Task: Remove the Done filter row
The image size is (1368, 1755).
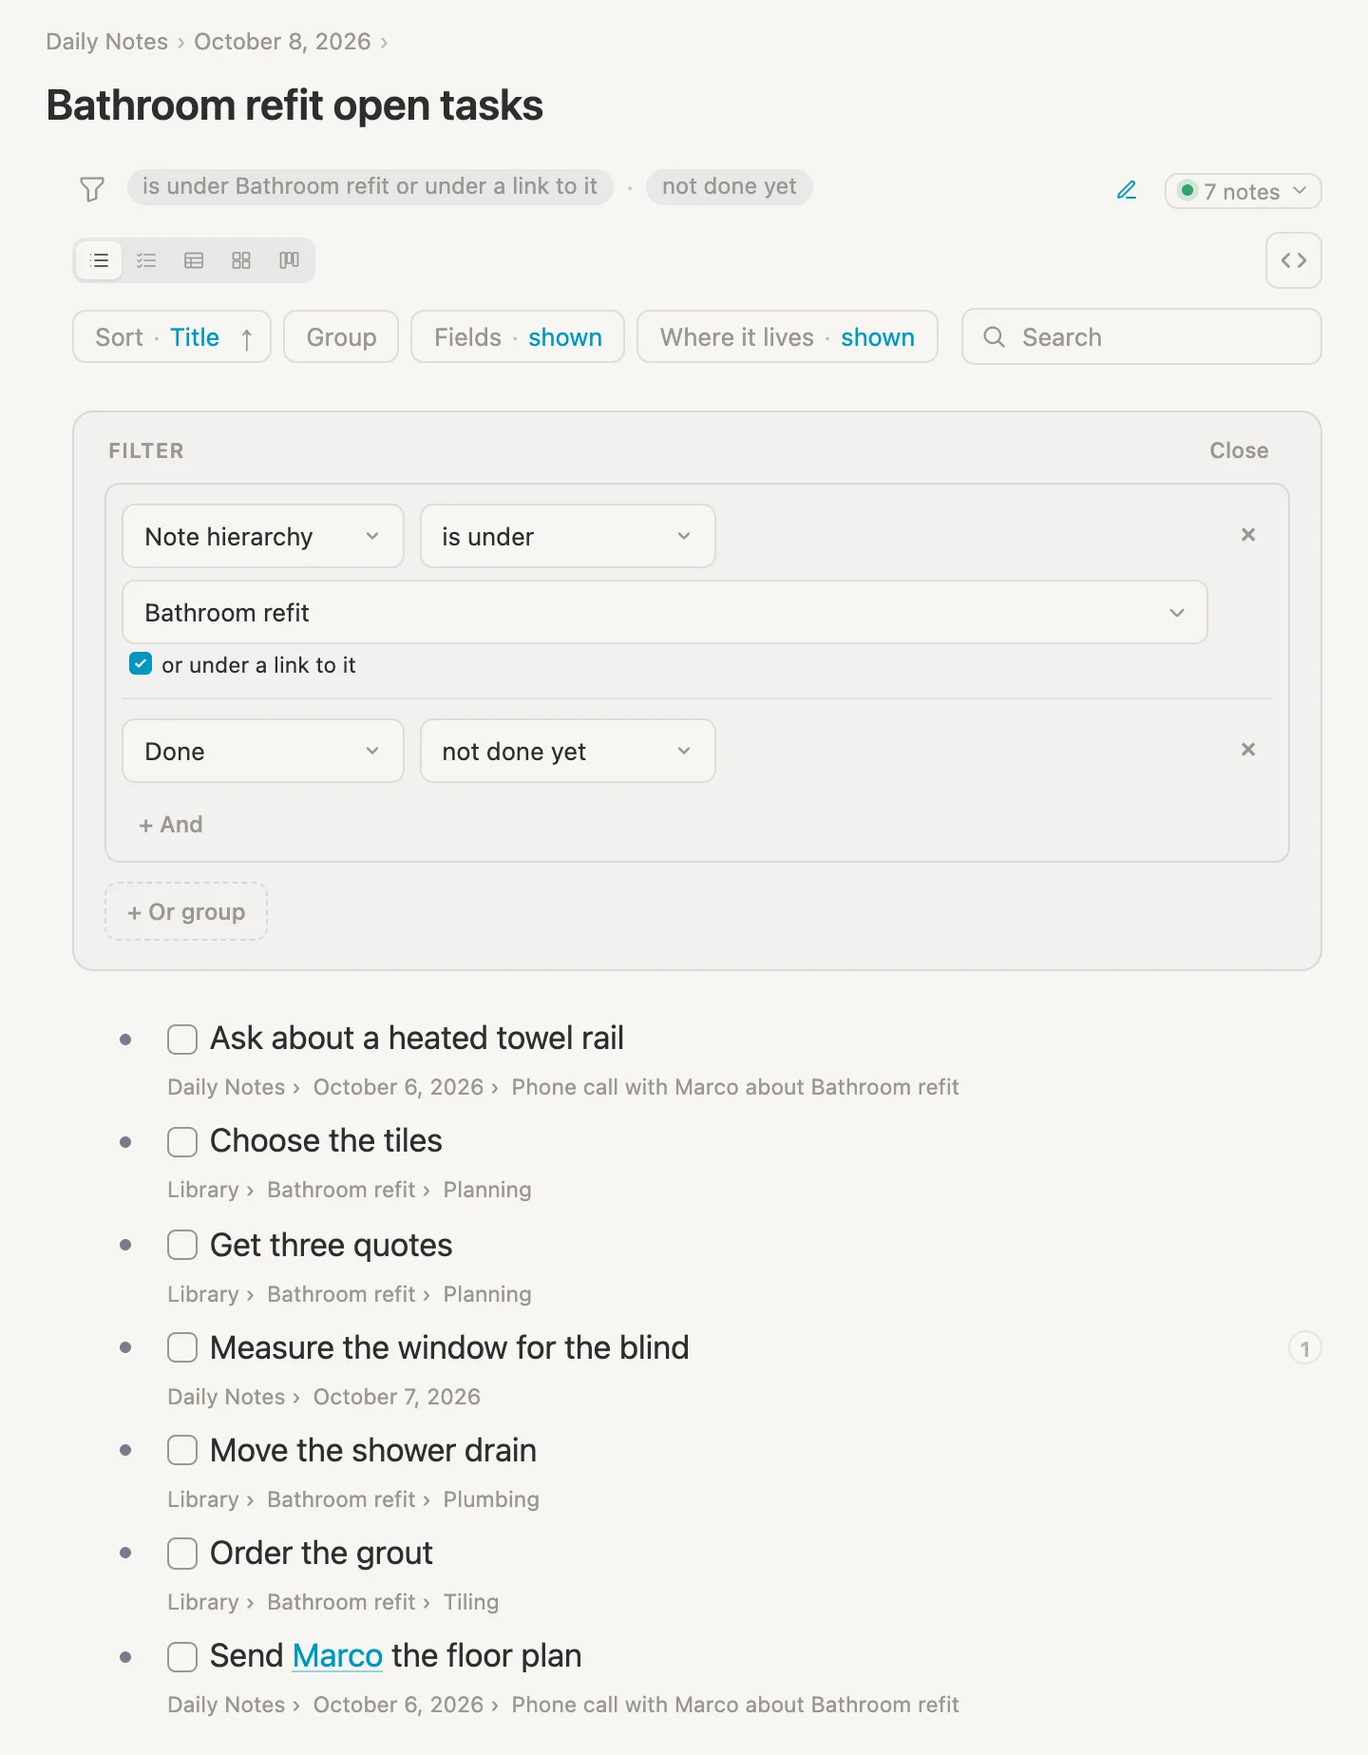Action: coord(1248,750)
